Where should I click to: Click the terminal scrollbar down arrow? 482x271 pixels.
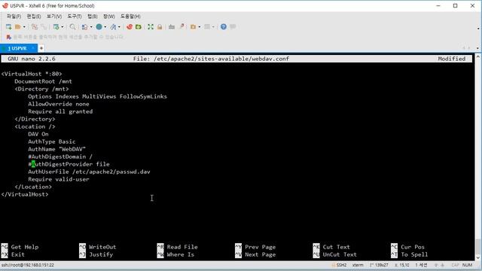point(478,257)
